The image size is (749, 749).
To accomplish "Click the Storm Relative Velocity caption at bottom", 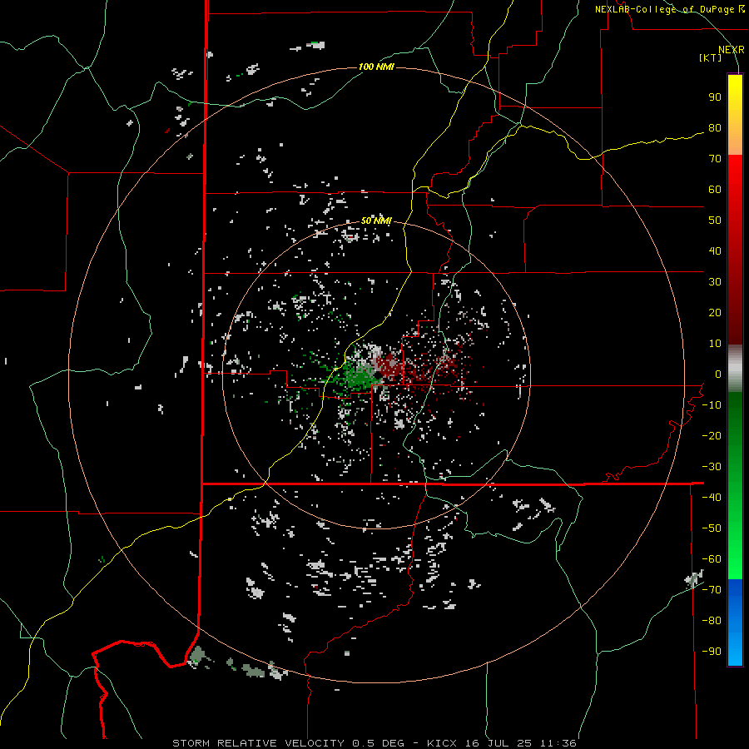I will [374, 743].
